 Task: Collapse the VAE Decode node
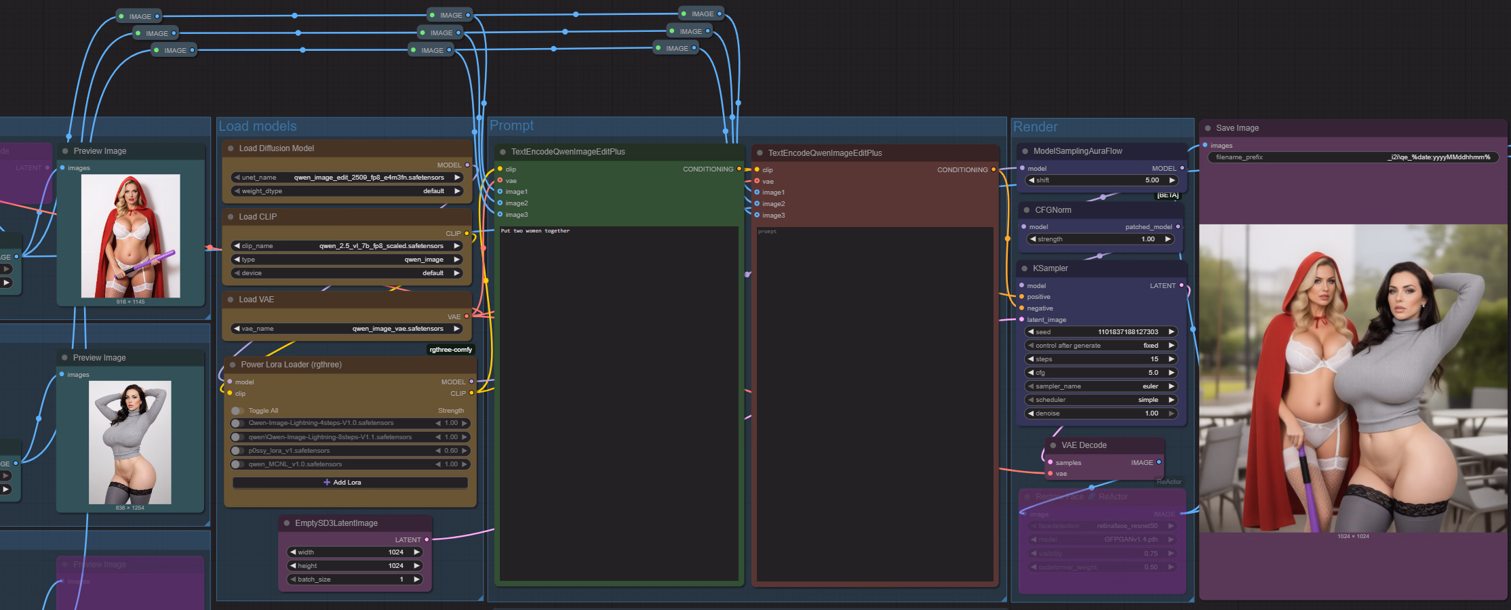1053,445
